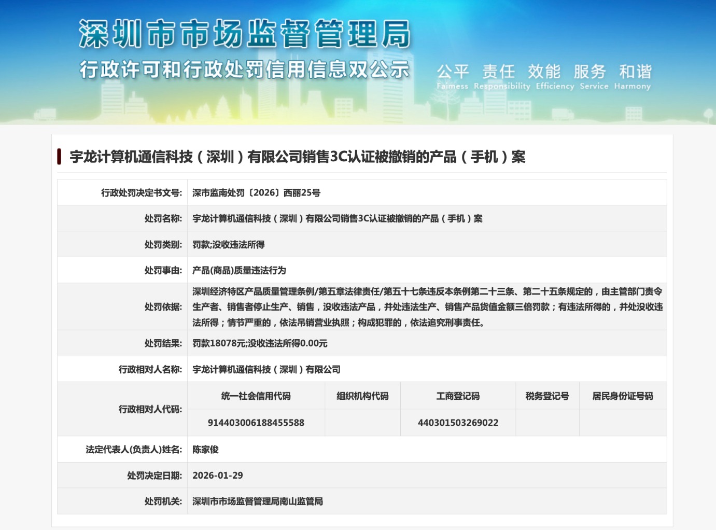Select registration number 440301503269022
716x530 pixels.
click(x=458, y=423)
